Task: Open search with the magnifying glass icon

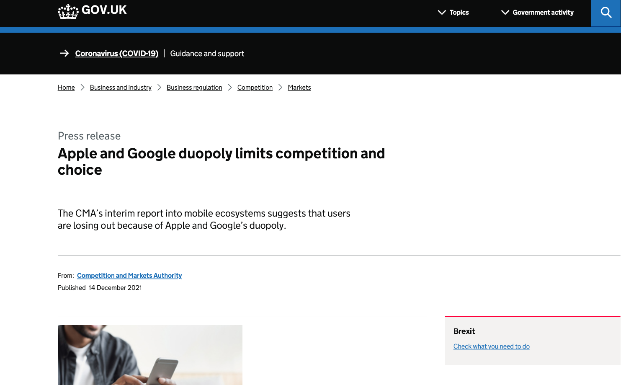Action: [606, 13]
